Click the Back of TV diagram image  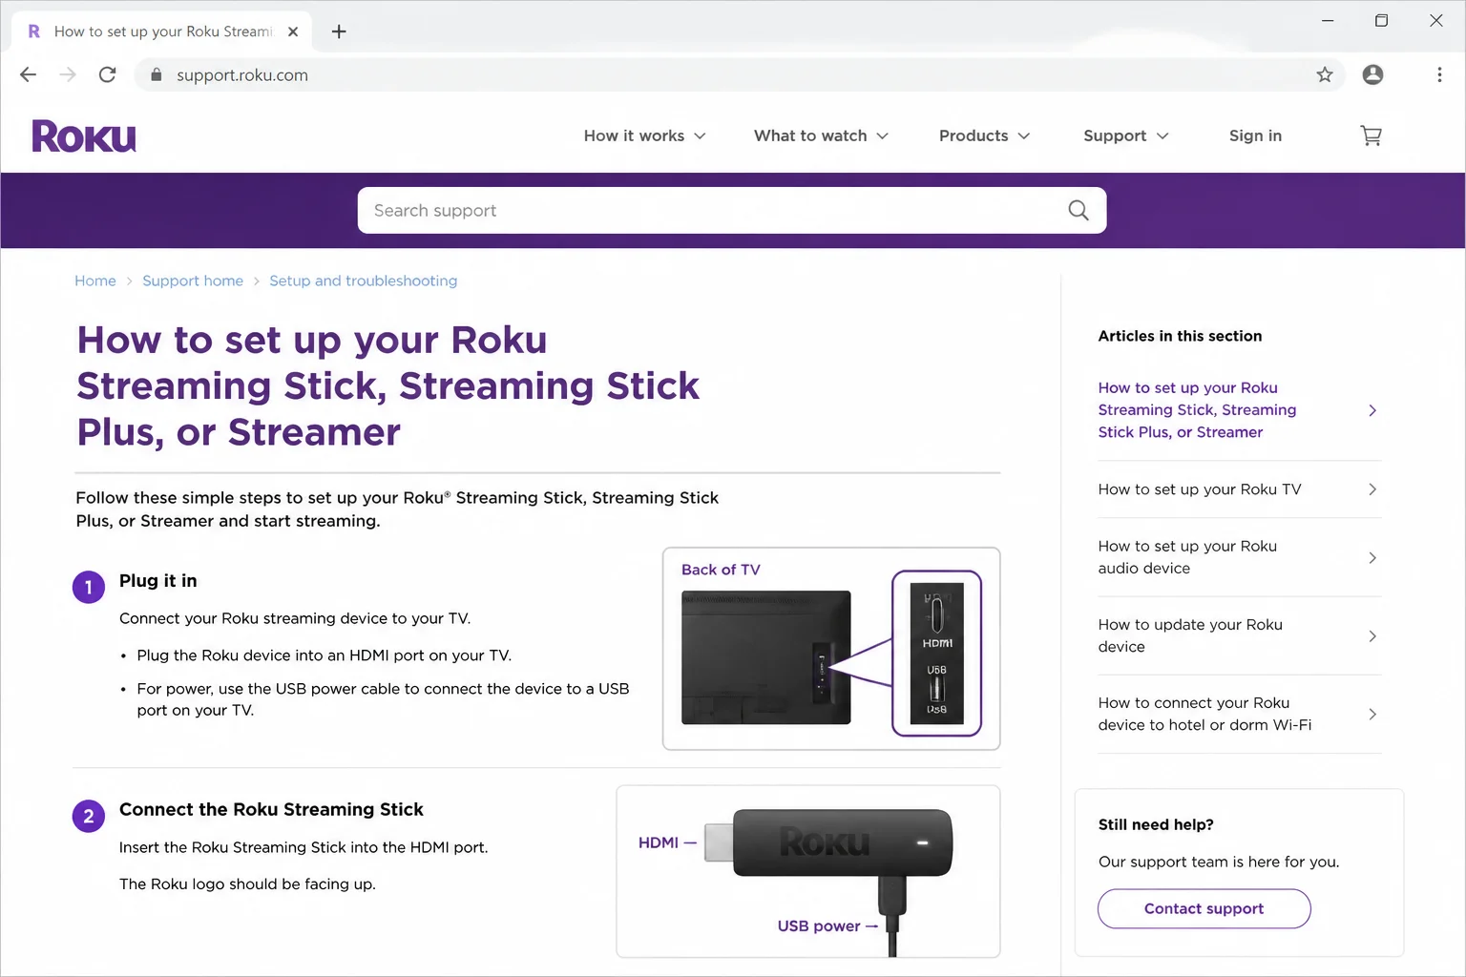click(x=831, y=649)
